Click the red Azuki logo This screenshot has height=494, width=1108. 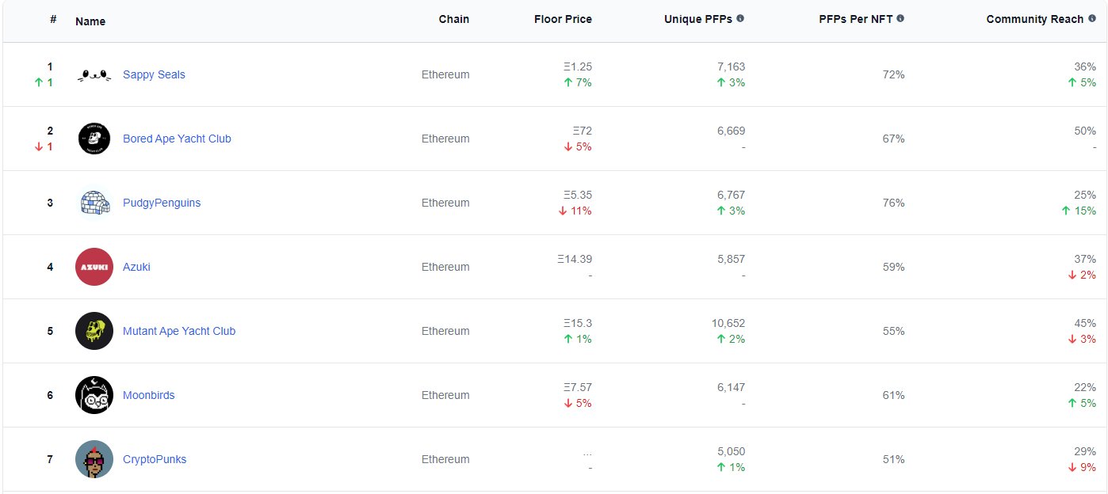click(94, 267)
